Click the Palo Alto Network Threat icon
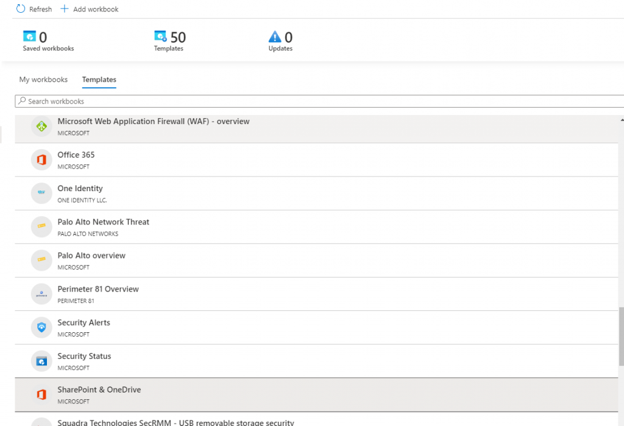624x426 pixels. (41, 226)
